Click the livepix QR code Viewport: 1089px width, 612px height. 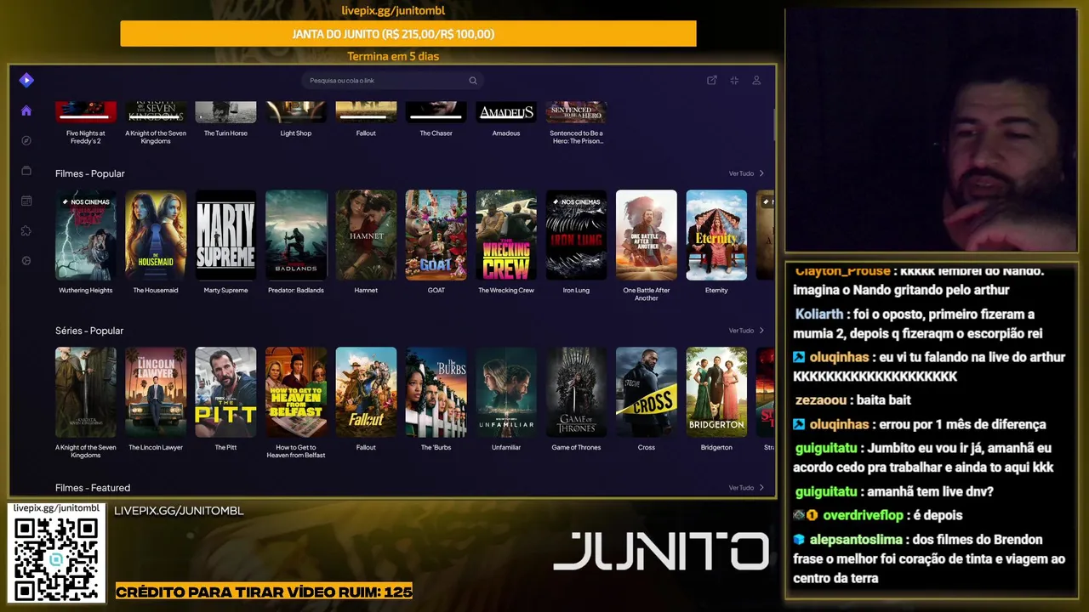tap(56, 558)
